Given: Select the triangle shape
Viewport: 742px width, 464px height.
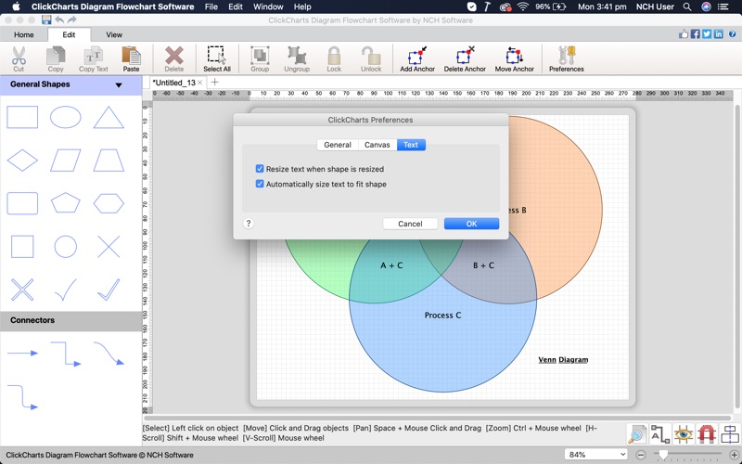Looking at the screenshot, I should [109, 117].
